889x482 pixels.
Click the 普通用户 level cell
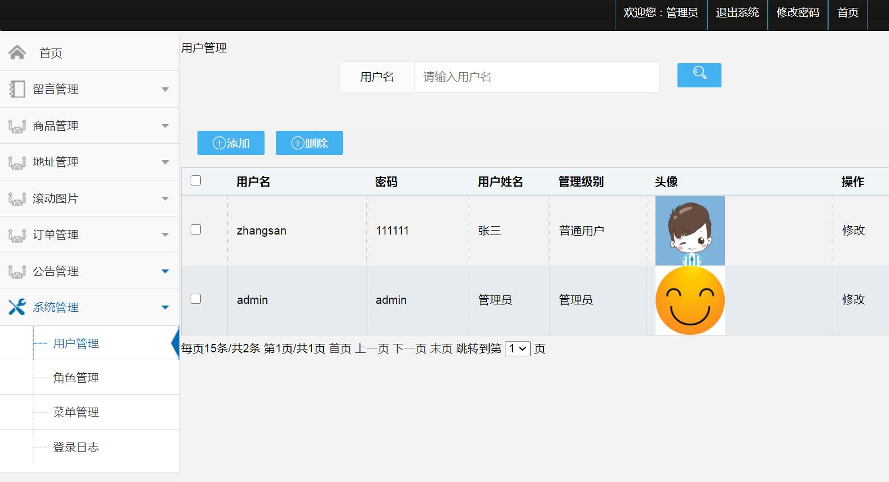(x=582, y=231)
